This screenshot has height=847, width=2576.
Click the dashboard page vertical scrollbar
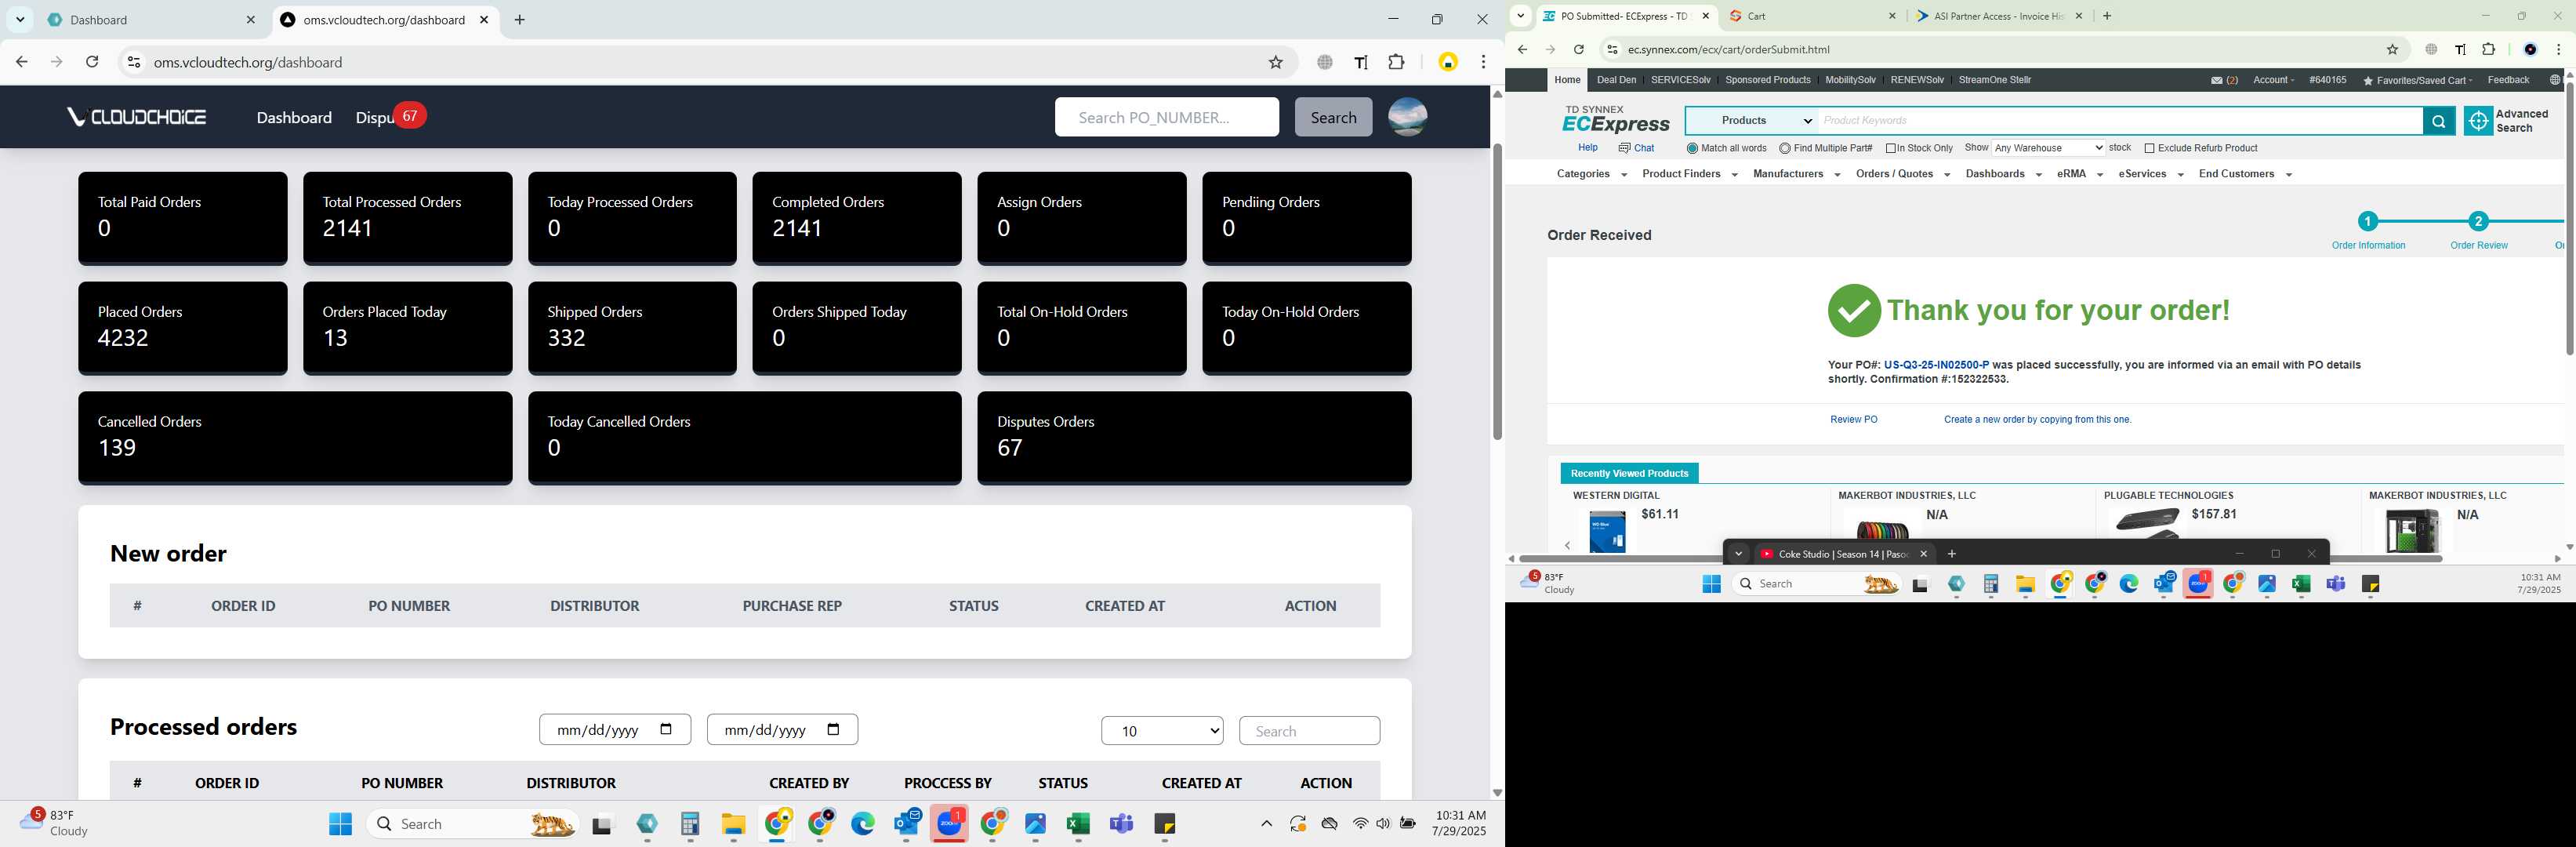click(1497, 290)
